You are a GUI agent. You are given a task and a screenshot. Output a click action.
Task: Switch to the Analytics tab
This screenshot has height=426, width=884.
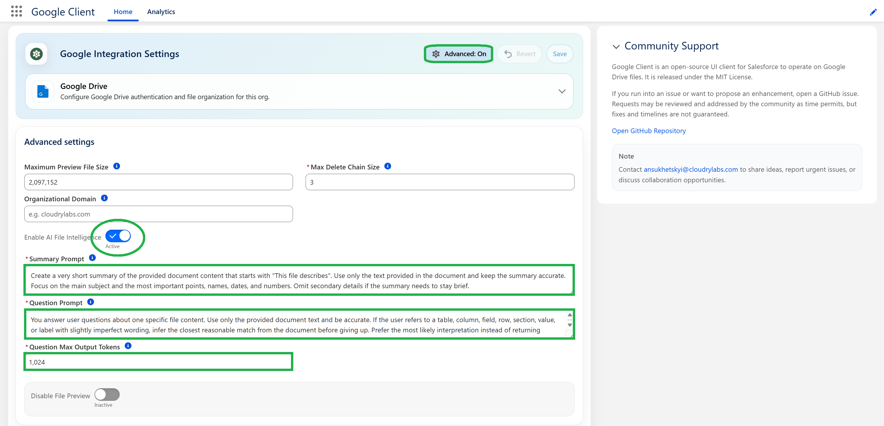click(x=161, y=12)
